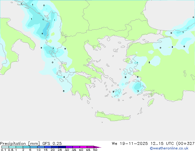
Task: Pick the legend swatch between 35 and 40
Action: click(76, 147)
